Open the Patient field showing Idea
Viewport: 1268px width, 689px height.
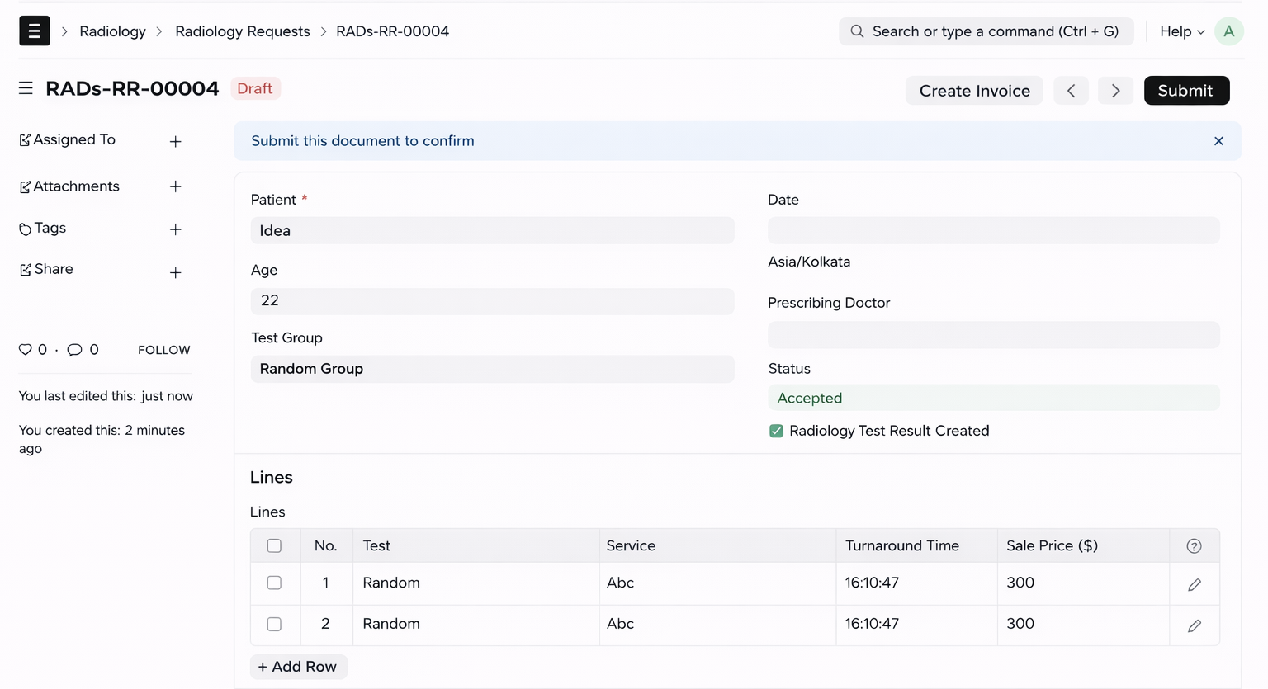click(x=492, y=230)
